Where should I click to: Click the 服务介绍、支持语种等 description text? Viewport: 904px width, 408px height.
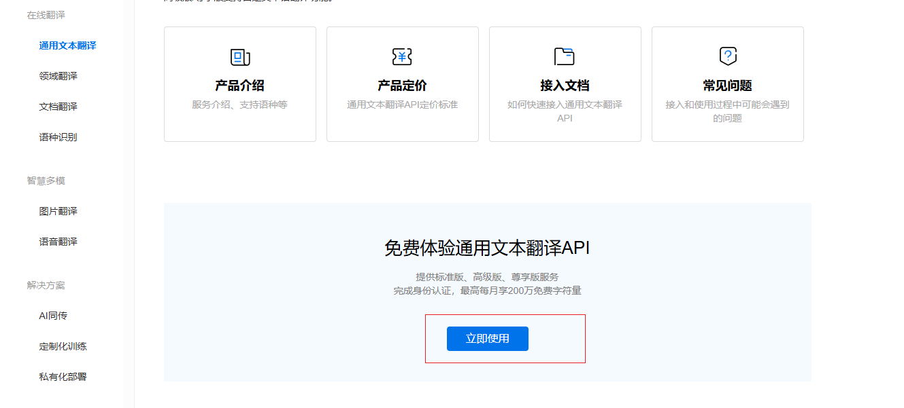239,105
